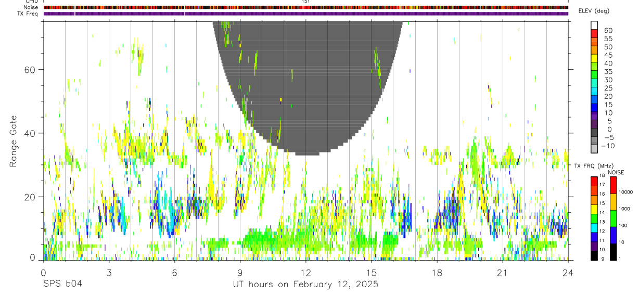Pick the black bottom segment of the TX FRQ bar
Screen dimensions: 639x295
[594, 255]
